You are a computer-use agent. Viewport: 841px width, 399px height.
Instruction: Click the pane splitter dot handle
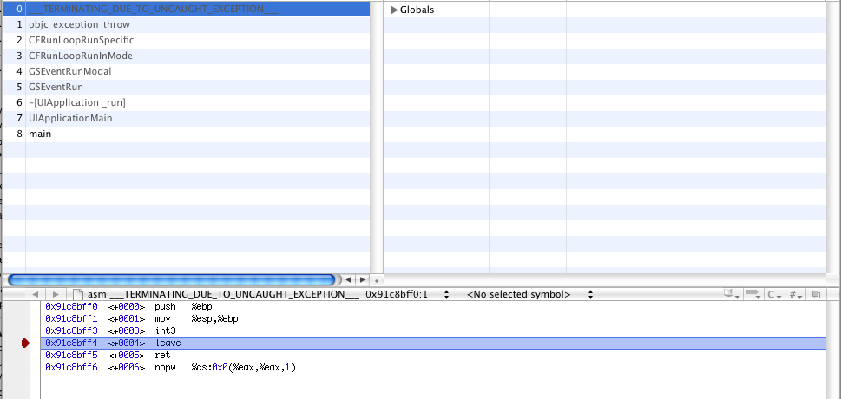click(x=377, y=280)
